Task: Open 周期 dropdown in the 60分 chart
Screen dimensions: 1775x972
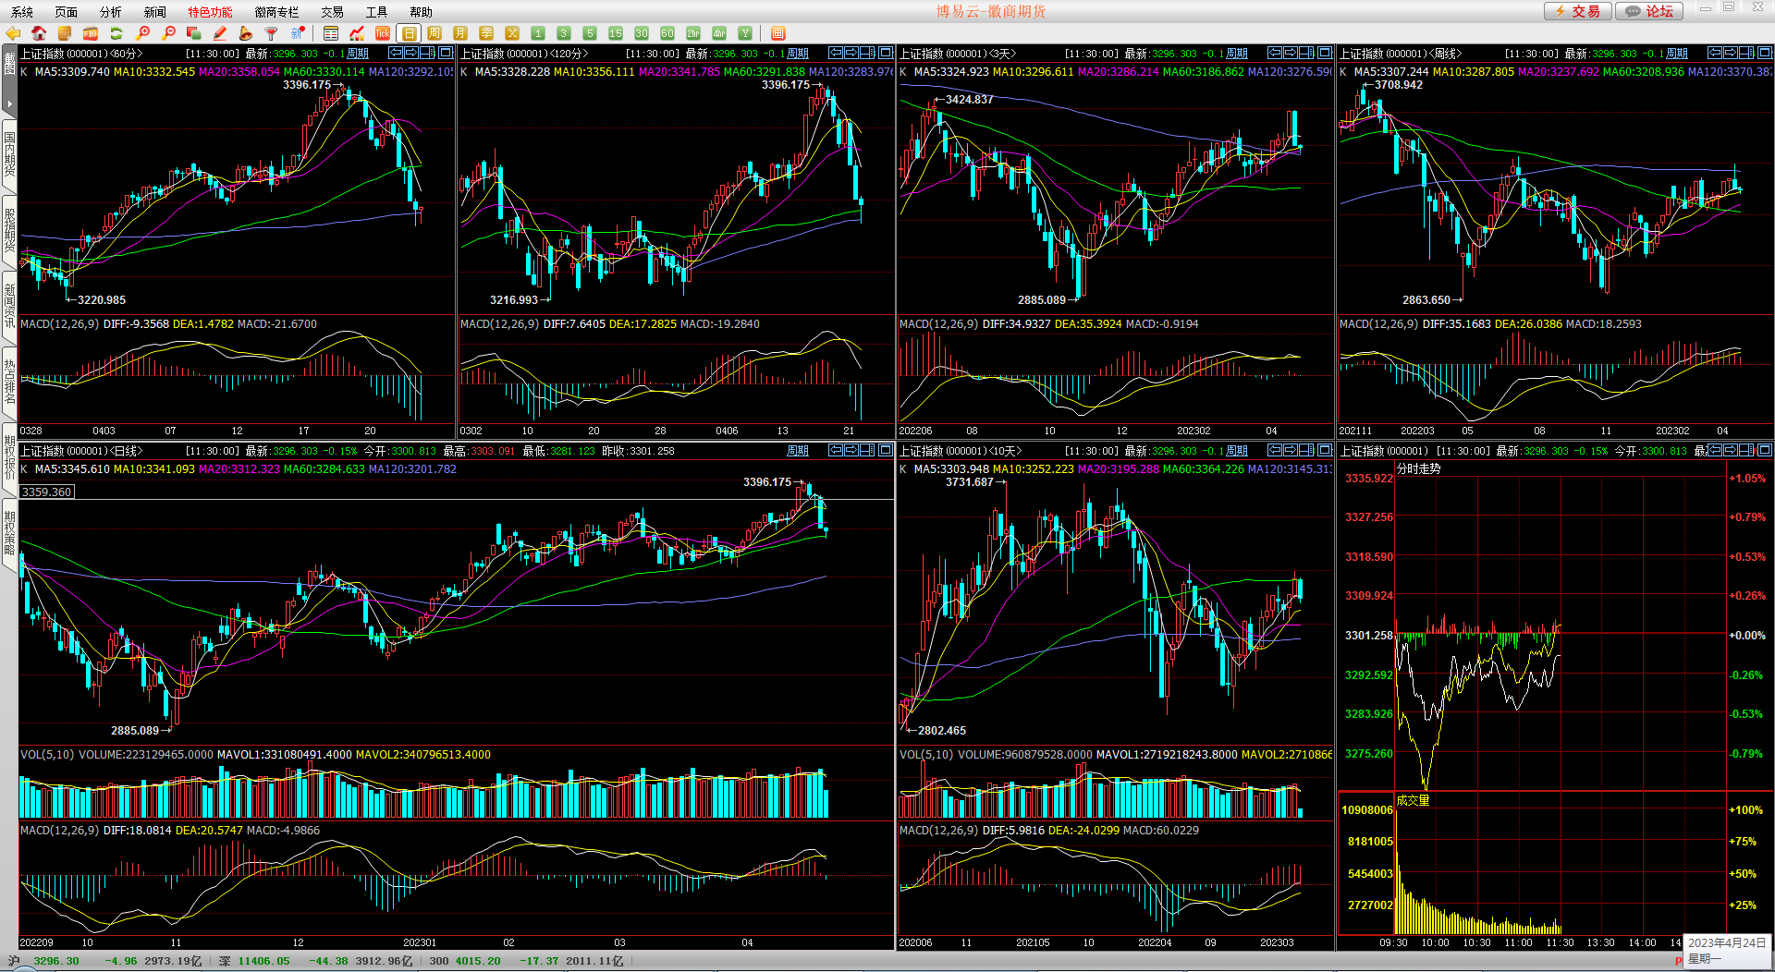Action: pyautogui.click(x=358, y=54)
